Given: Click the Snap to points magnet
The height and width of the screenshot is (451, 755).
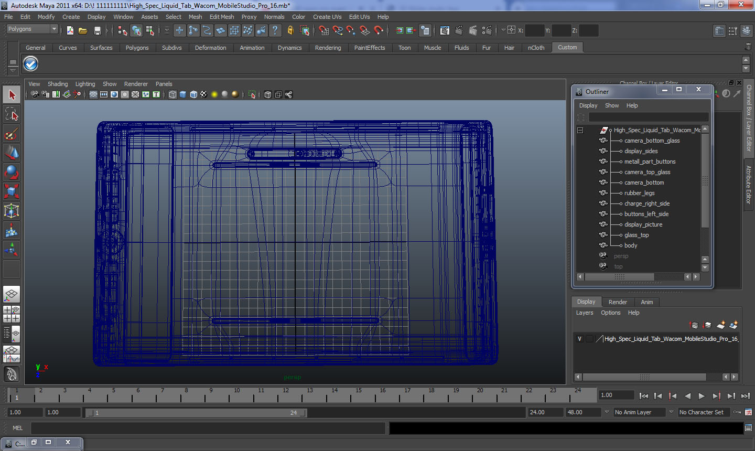Looking at the screenshot, I should pos(351,30).
